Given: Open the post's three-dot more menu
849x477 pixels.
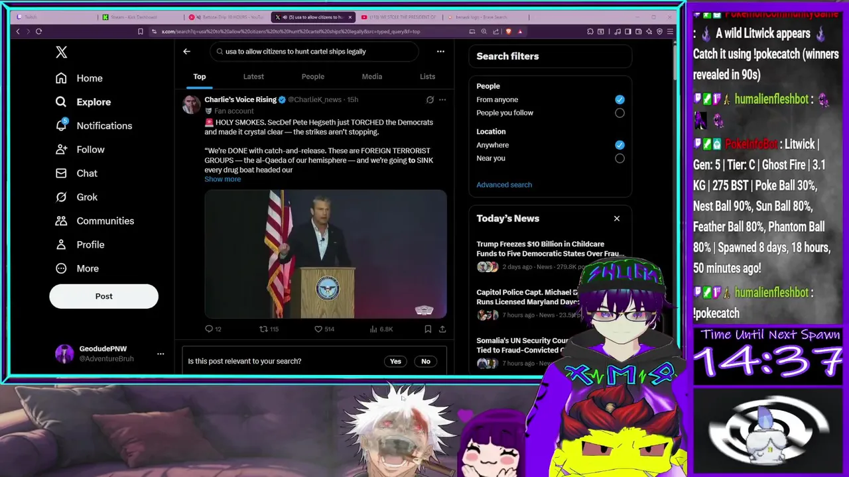Looking at the screenshot, I should [x=442, y=100].
